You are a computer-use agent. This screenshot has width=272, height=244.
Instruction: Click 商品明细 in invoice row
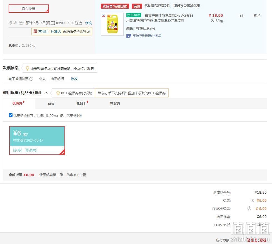point(57,79)
